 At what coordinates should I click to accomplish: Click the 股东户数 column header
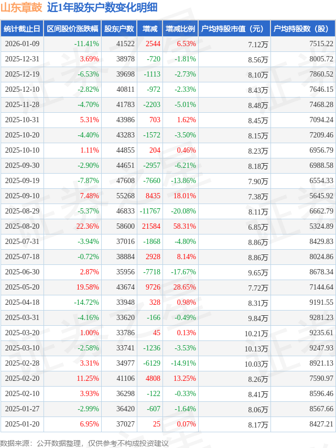pyautogui.click(x=119, y=29)
